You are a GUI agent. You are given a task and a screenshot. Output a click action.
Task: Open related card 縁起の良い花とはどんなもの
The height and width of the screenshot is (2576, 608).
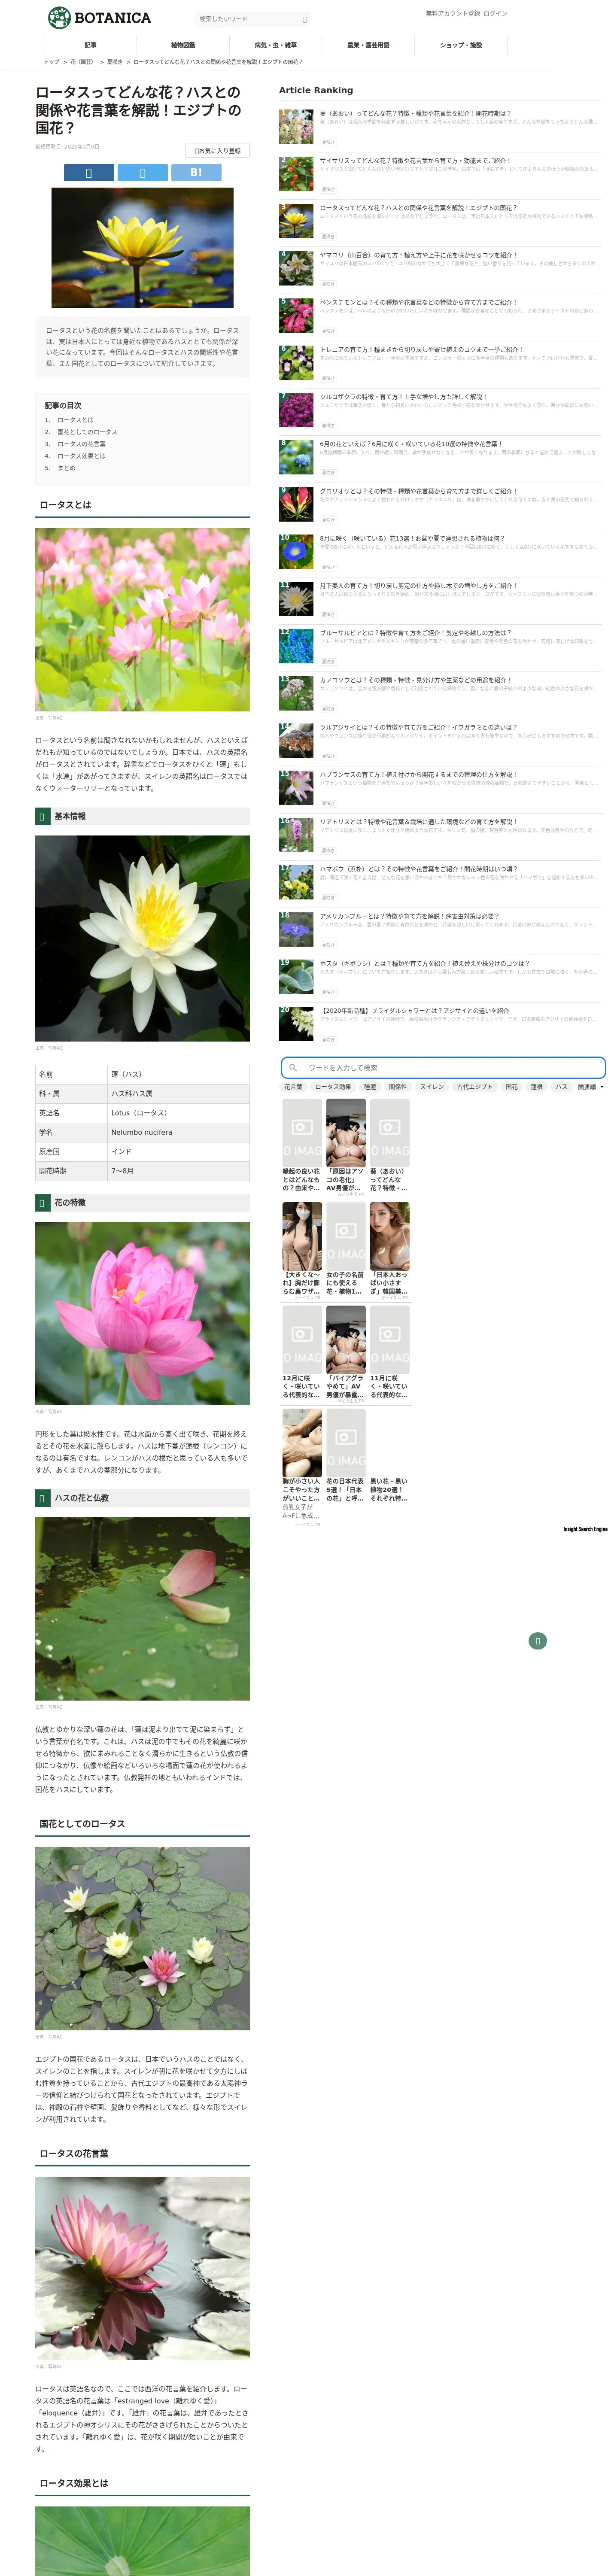(x=302, y=1145)
